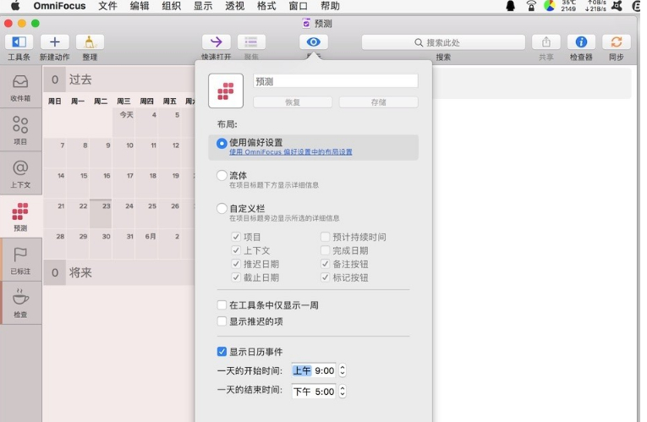Click the perspective name field 预测
Image resolution: width=647 pixels, height=422 pixels.
pos(336,81)
